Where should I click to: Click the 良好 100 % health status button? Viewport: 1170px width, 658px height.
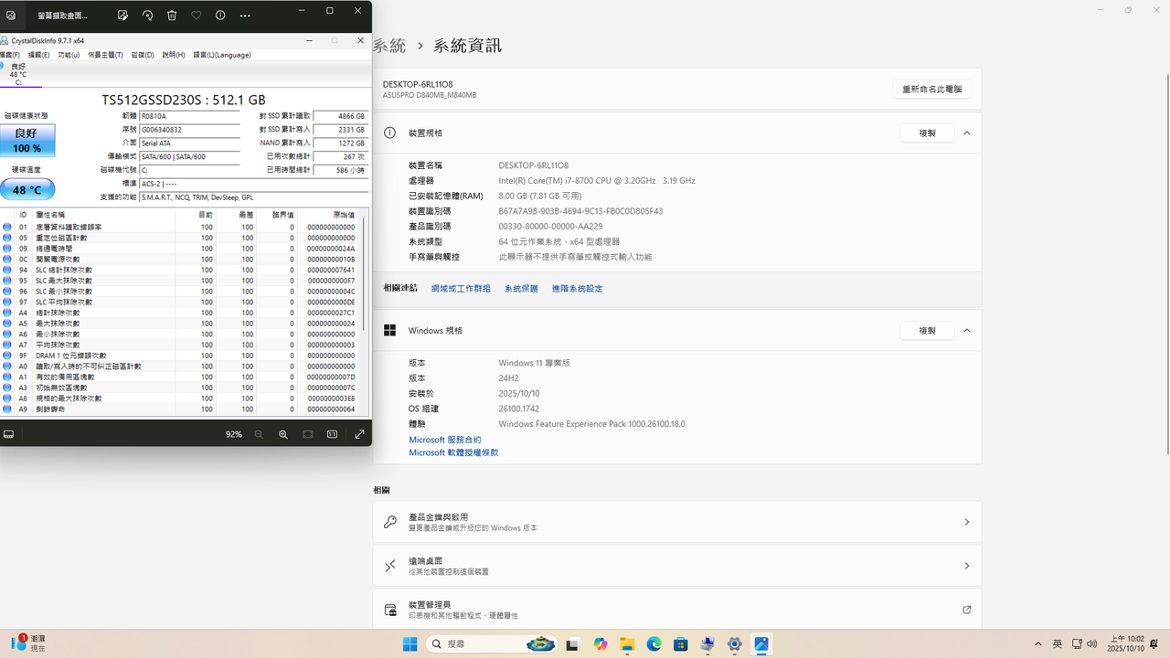click(27, 141)
